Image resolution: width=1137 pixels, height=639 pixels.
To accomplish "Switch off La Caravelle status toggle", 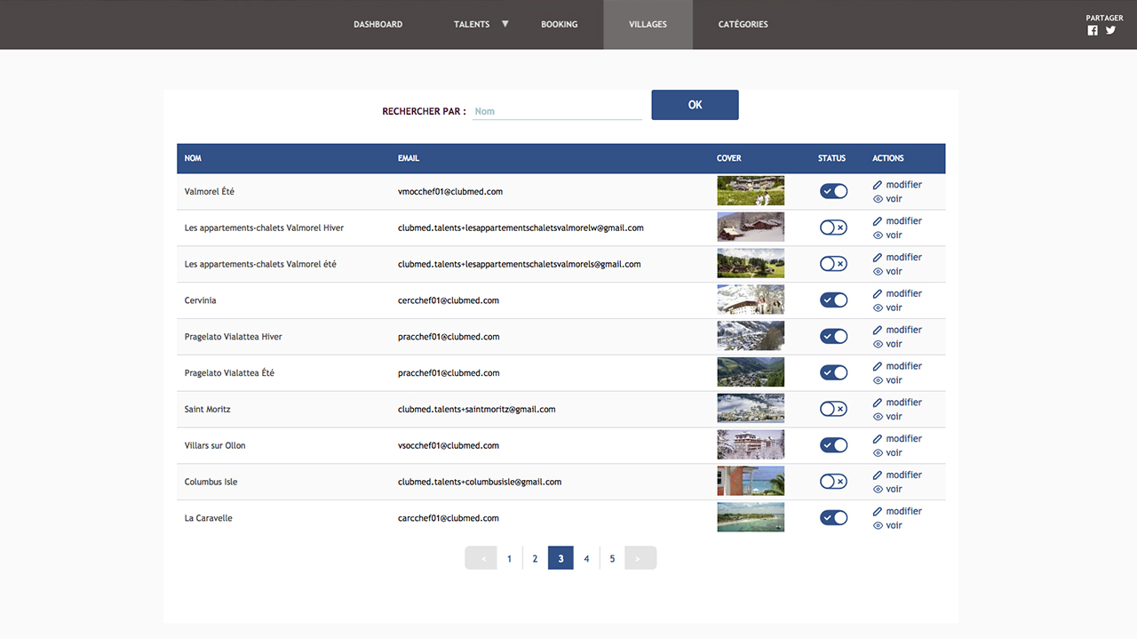I will pos(833,518).
